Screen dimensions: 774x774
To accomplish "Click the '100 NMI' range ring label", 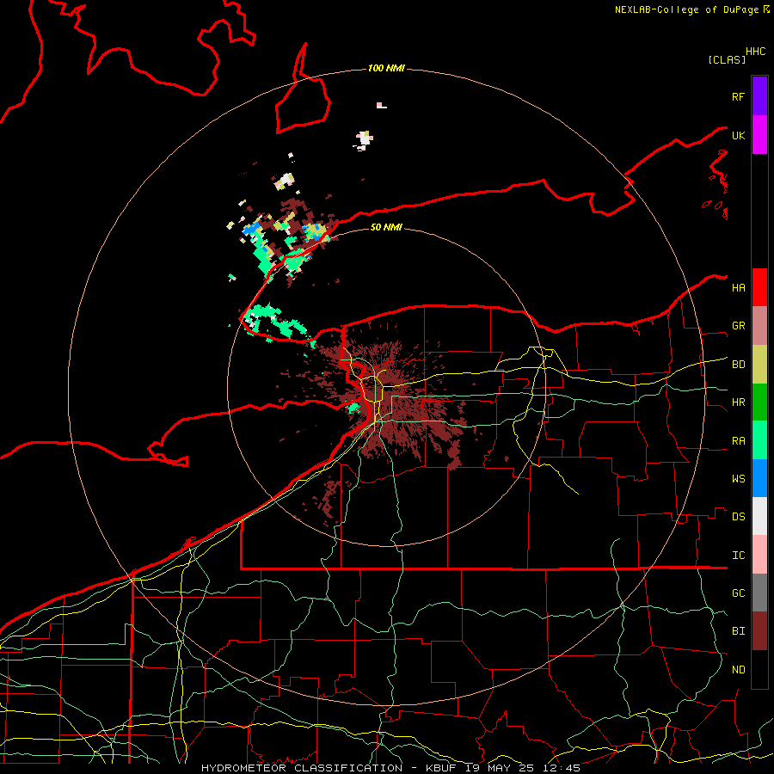I will pyautogui.click(x=386, y=68).
